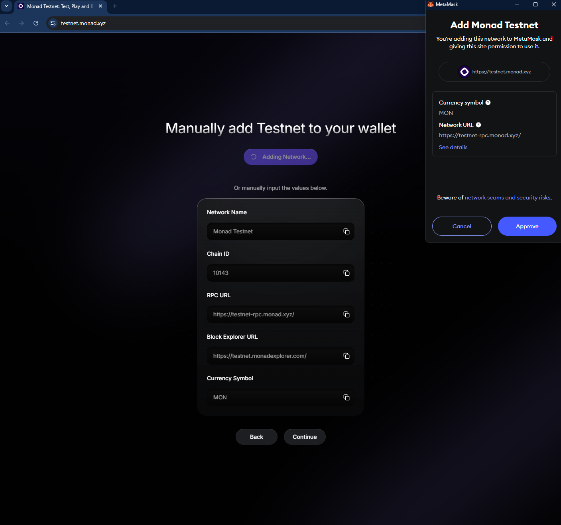Image resolution: width=561 pixels, height=525 pixels.
Task: Click Or manually input the values below text
Action: point(281,188)
